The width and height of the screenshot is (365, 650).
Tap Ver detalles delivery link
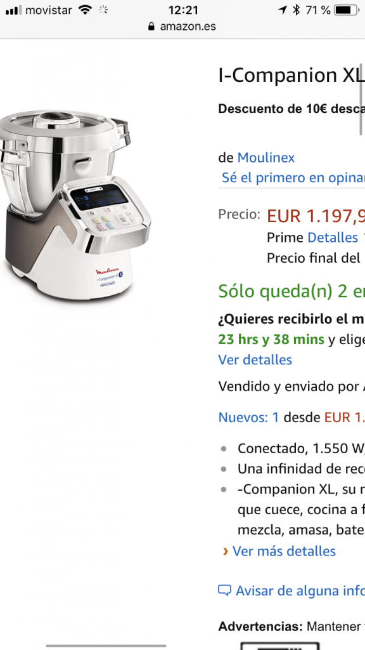(x=255, y=359)
